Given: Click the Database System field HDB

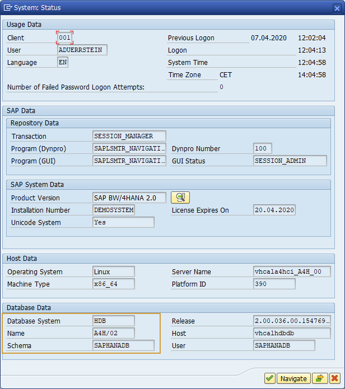Looking at the screenshot, I should click(114, 321).
